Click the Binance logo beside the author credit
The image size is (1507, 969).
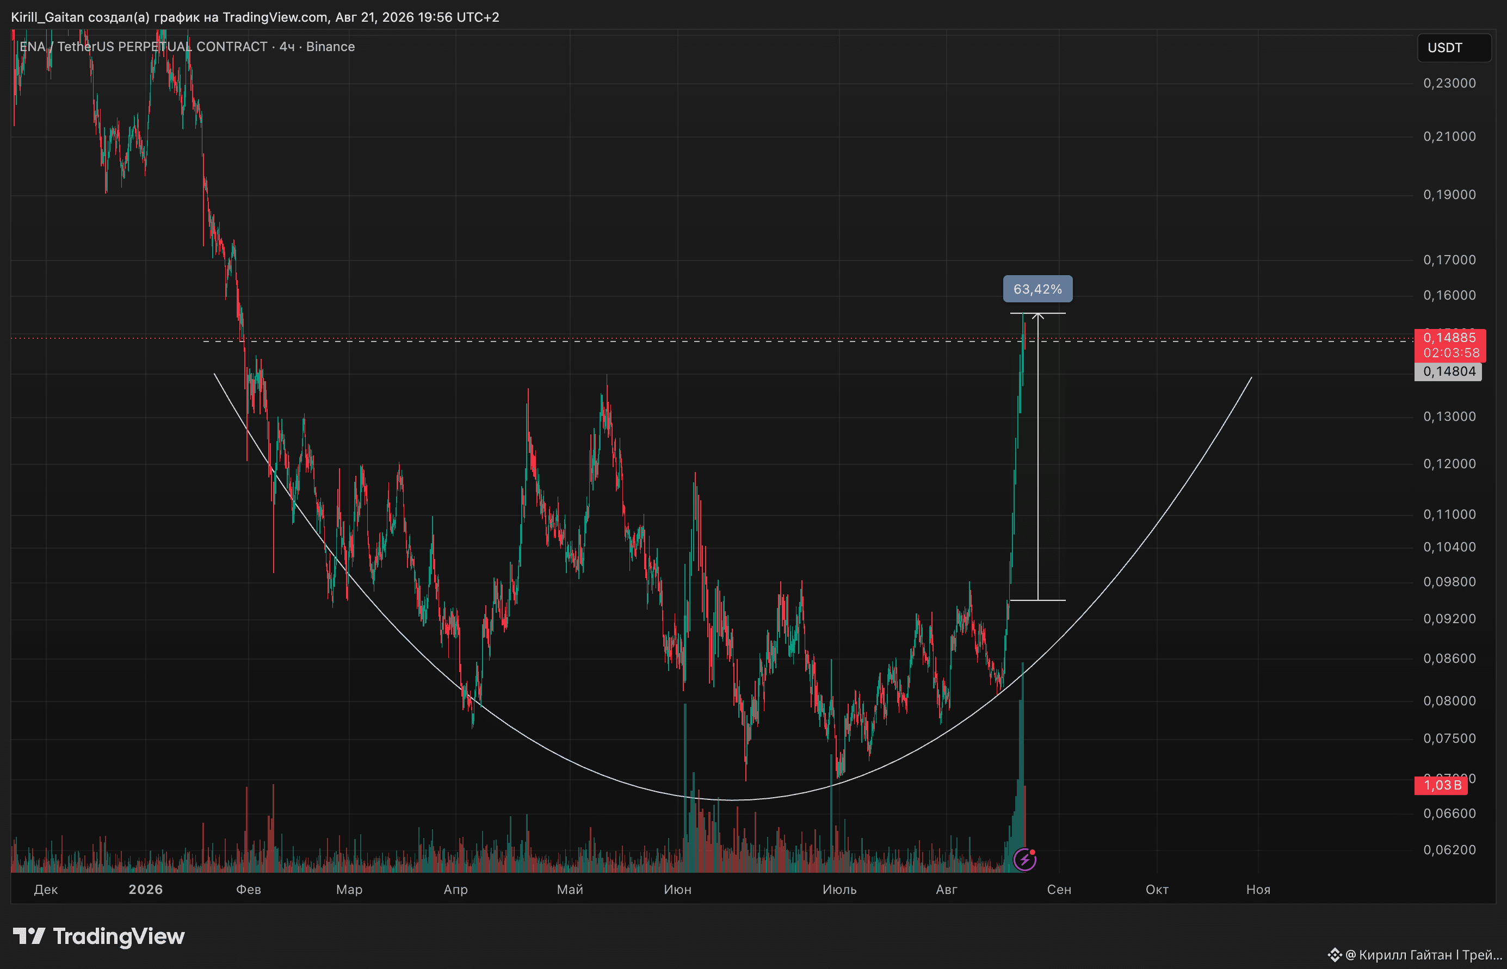(x=1335, y=955)
